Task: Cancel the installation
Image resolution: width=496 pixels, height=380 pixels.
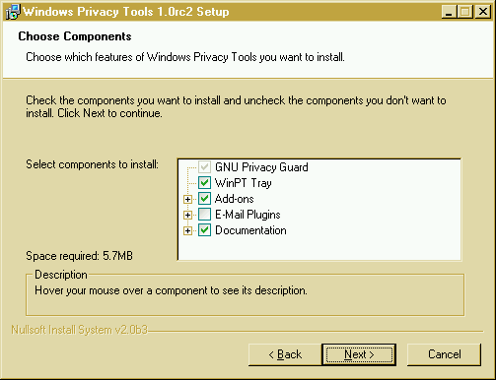Action: click(444, 354)
